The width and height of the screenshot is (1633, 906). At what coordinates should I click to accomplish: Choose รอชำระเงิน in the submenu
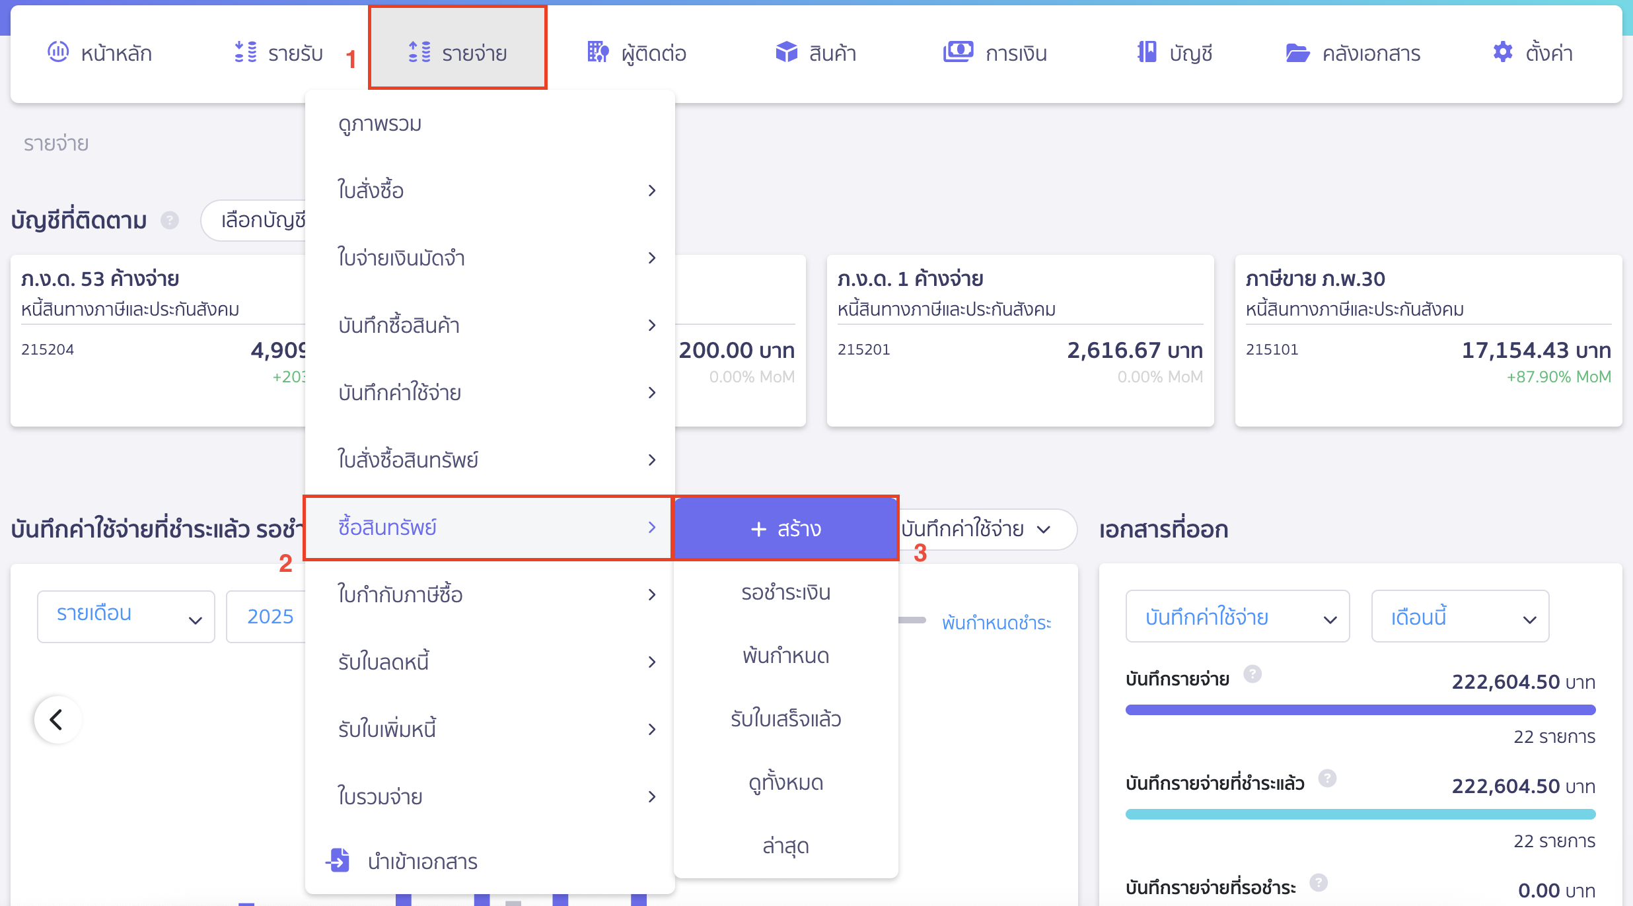785,592
